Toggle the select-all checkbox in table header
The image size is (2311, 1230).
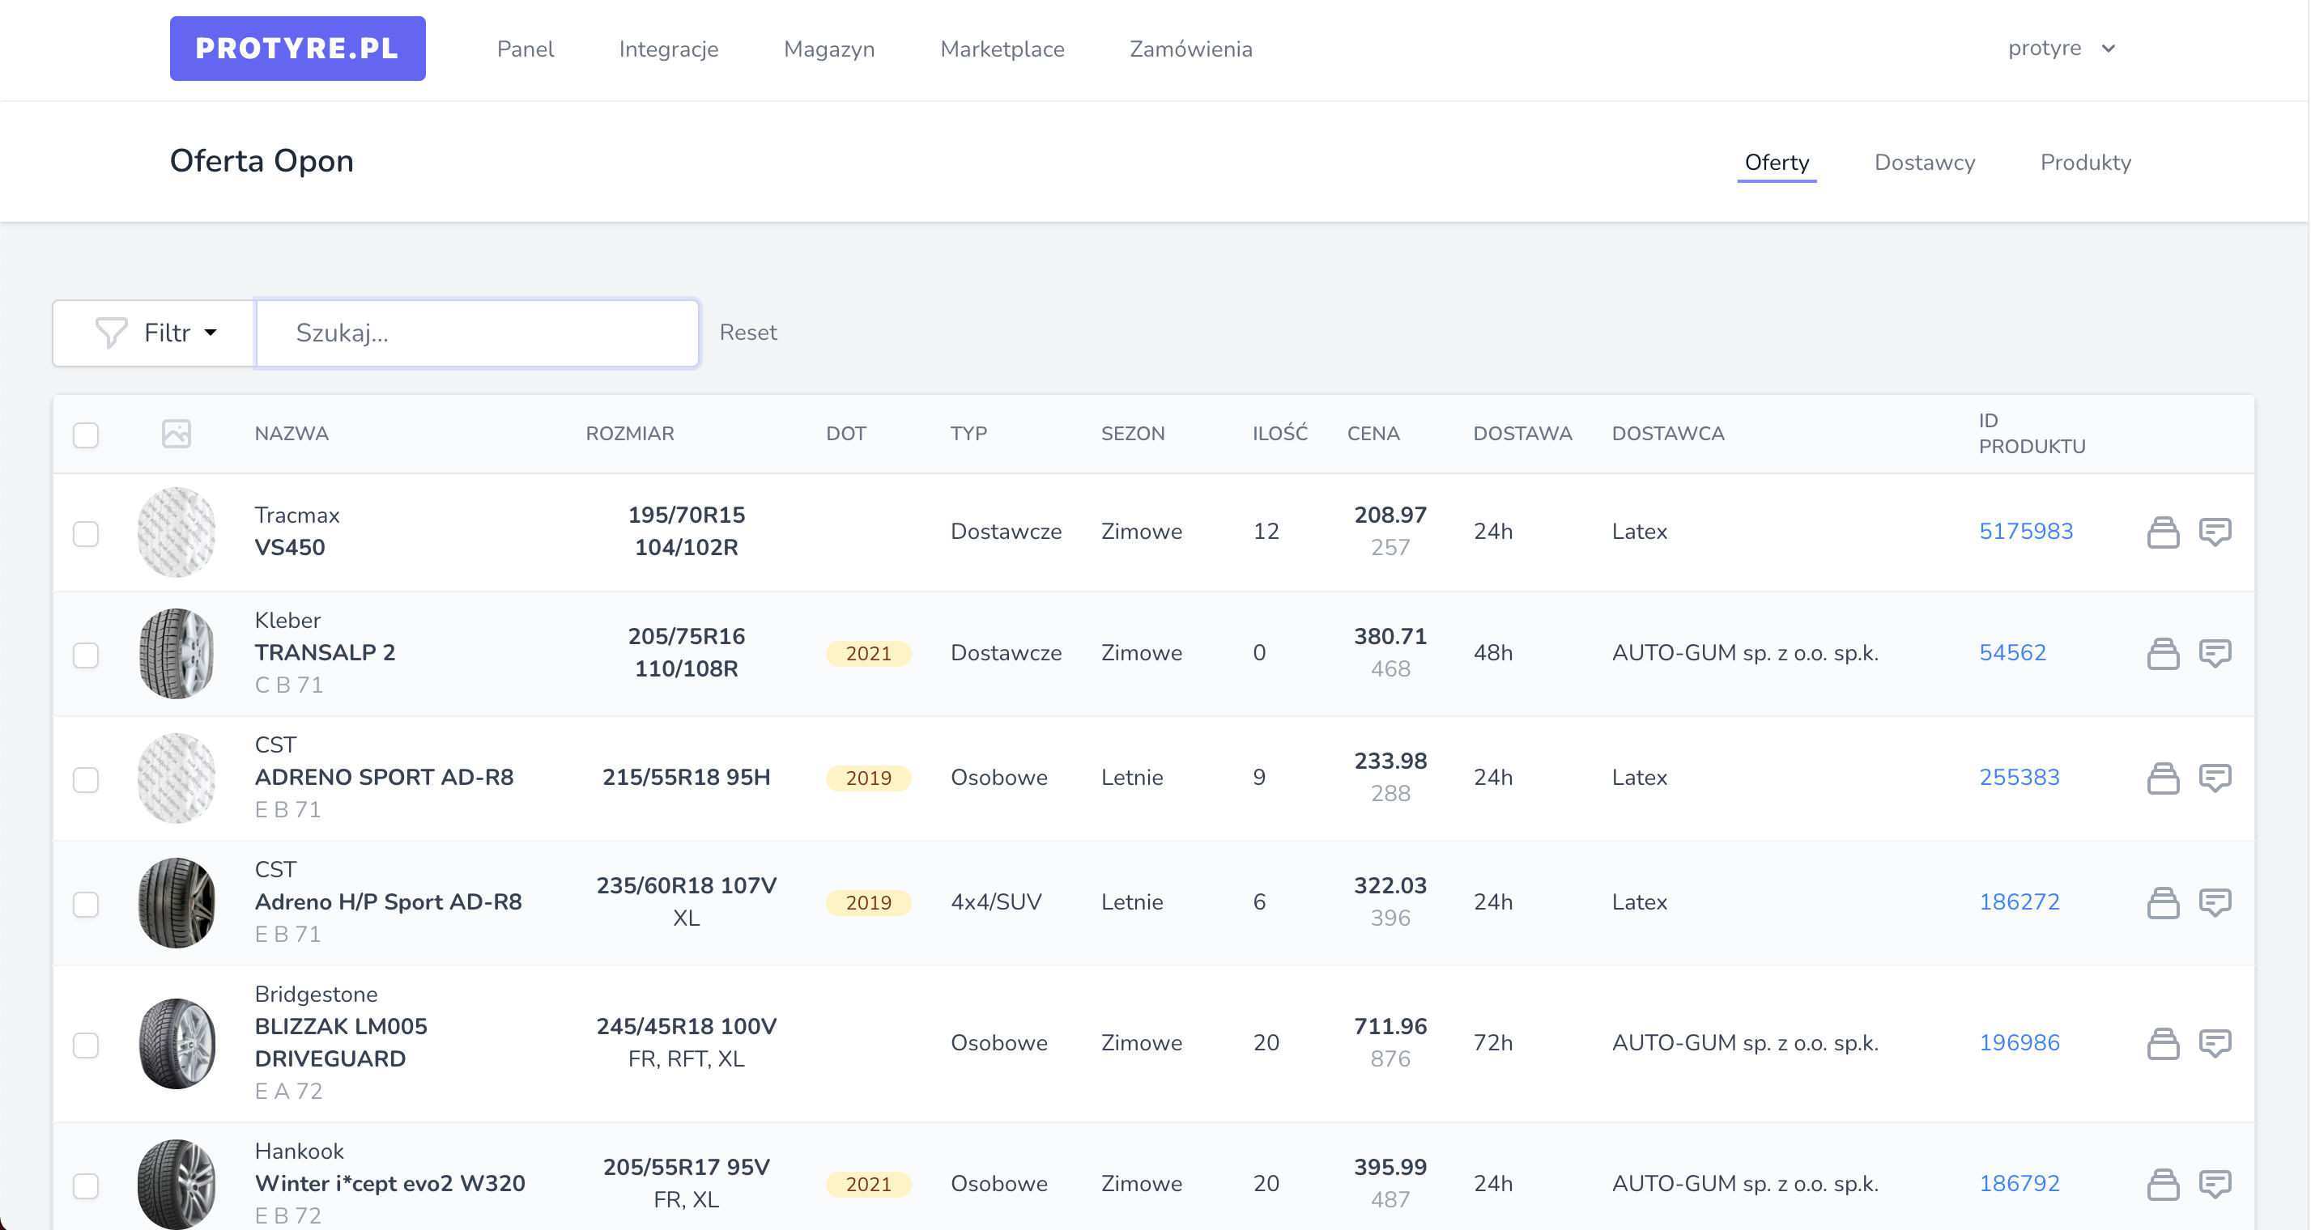[86, 435]
